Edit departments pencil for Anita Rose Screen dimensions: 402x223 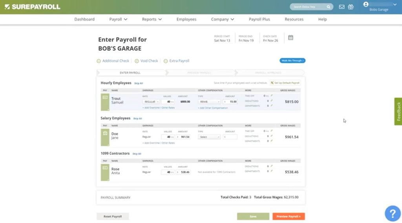(272, 171)
